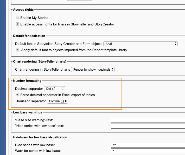Enable the My Stories checkbox
The image size is (185, 155).
17,18
